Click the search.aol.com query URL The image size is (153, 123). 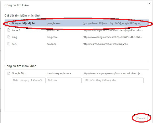click(105, 44)
